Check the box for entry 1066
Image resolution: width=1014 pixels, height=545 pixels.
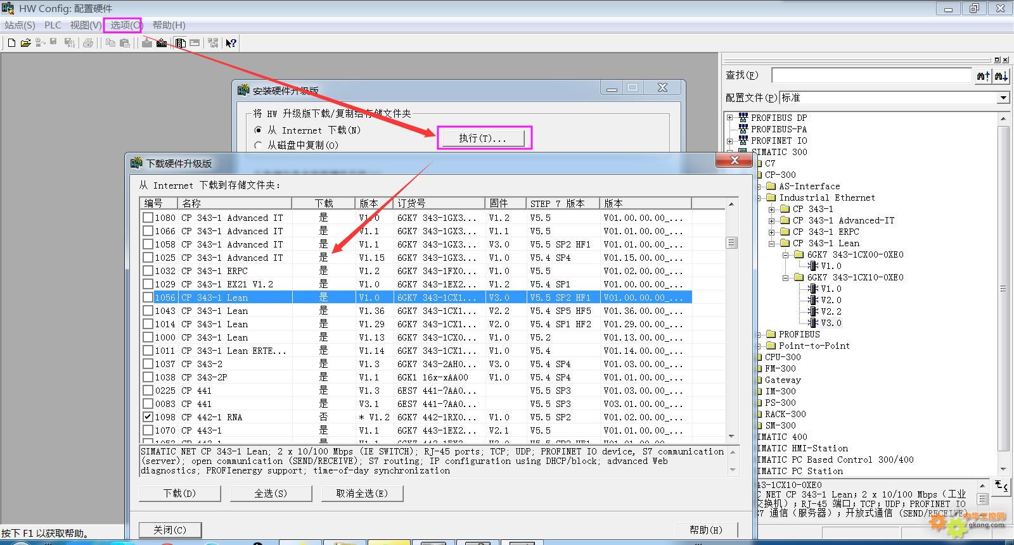[x=148, y=231]
